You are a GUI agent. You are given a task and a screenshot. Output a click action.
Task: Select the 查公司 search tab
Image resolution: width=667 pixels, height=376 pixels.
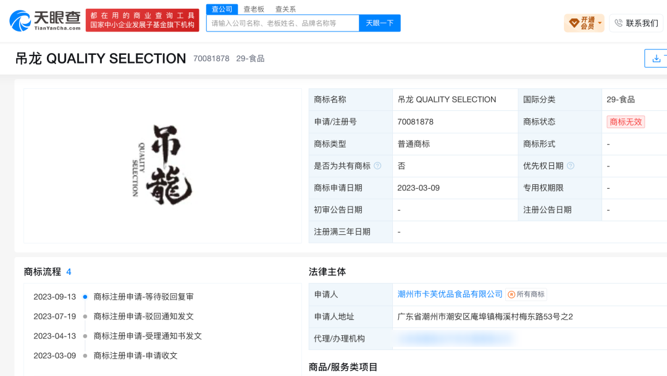222,9
